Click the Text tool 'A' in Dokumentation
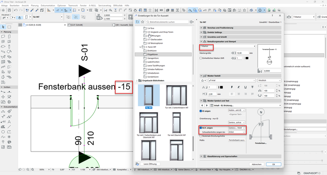This screenshot has height=175, width=327. 9,122
